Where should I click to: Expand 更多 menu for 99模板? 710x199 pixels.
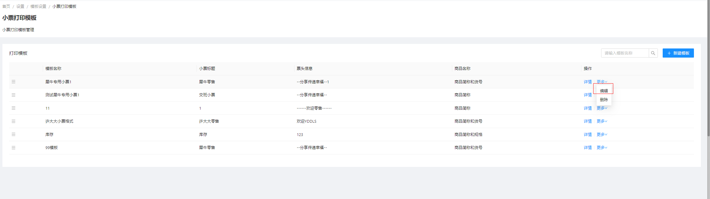pyautogui.click(x=602, y=148)
